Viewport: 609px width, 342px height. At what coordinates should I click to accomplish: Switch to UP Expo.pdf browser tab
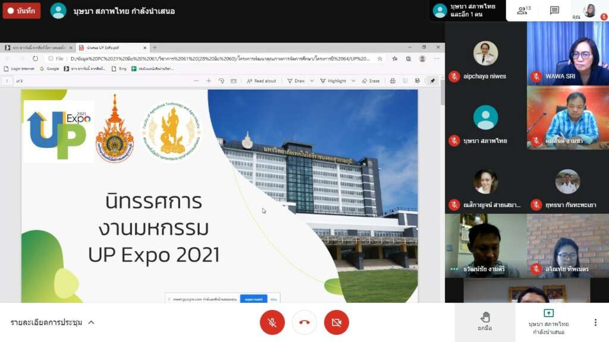coord(111,47)
